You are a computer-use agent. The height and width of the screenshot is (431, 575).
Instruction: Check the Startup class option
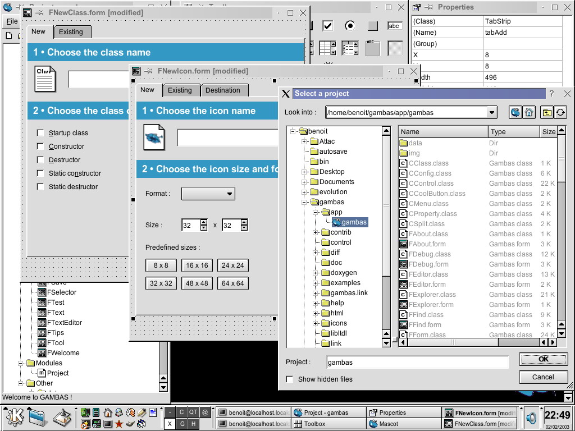coord(40,133)
